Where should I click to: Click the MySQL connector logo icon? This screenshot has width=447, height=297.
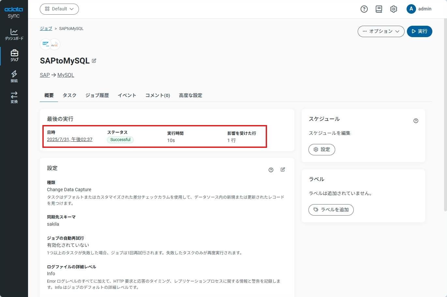click(x=55, y=44)
